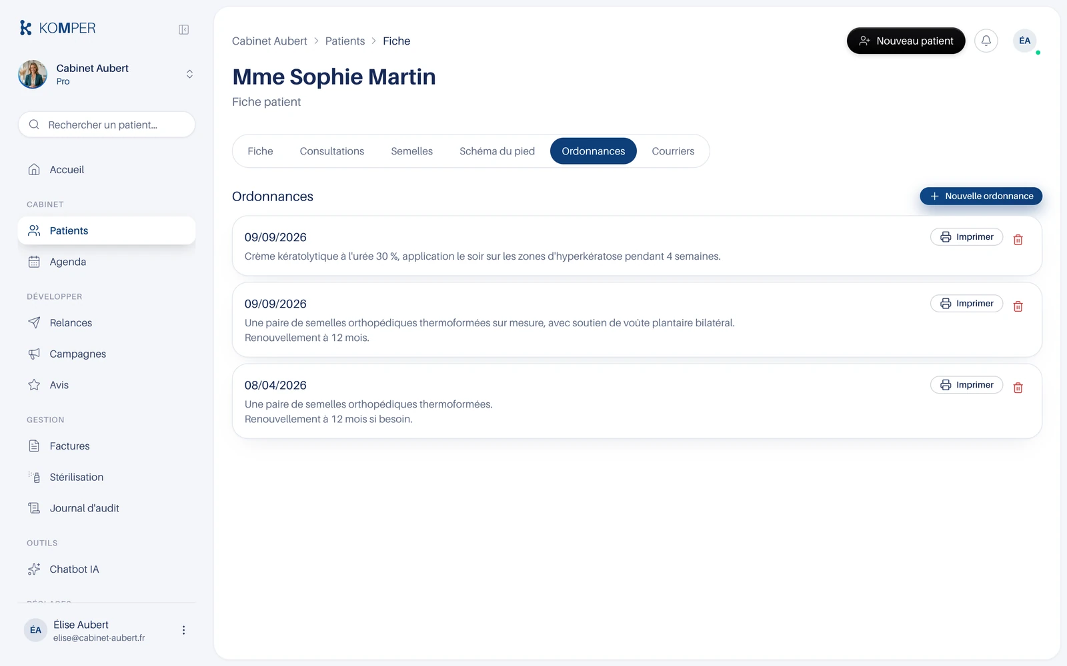Image resolution: width=1067 pixels, height=666 pixels.
Task: Delete the 08/04/2026 ordonnance via trash icon
Action: pyautogui.click(x=1018, y=388)
